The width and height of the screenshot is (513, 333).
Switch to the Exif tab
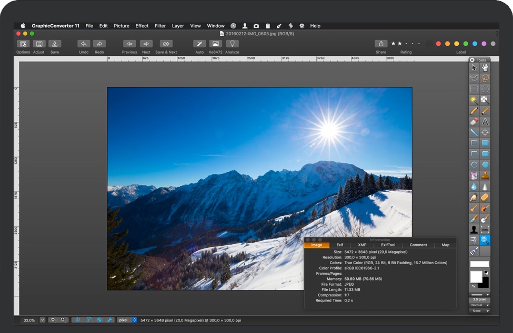tap(340, 245)
